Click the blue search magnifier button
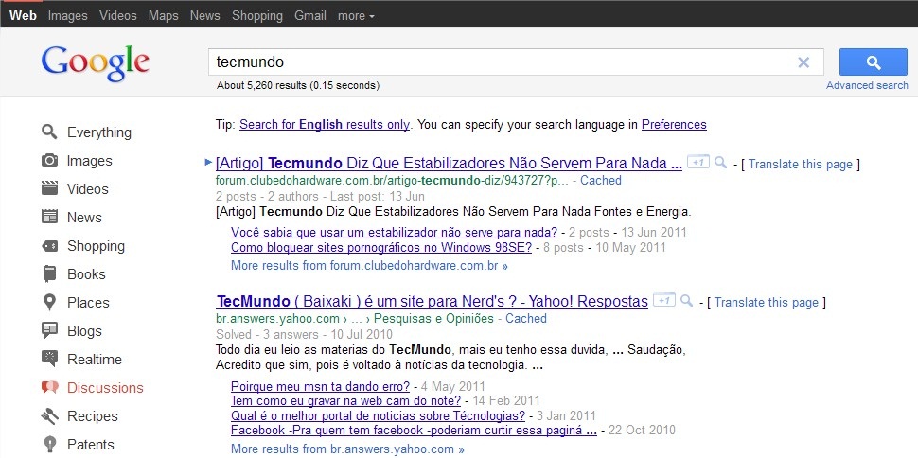 click(x=873, y=62)
